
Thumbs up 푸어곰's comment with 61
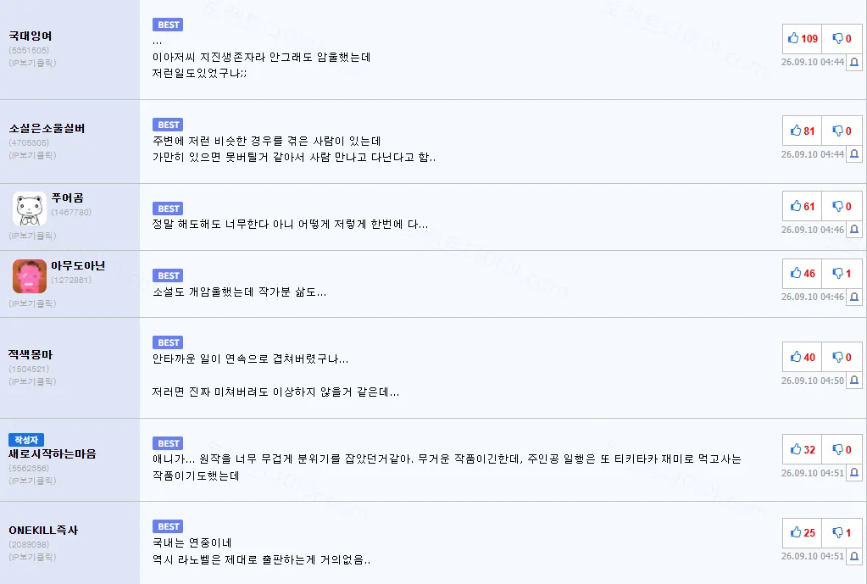coord(803,206)
